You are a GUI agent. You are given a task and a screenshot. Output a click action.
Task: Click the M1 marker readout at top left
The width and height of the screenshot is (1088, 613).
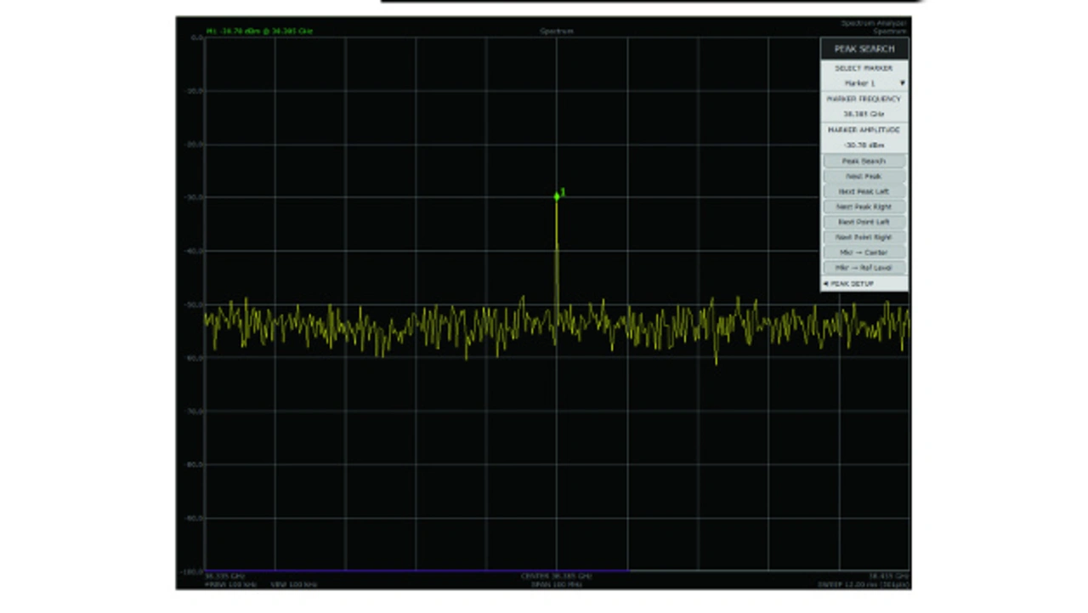tap(259, 31)
